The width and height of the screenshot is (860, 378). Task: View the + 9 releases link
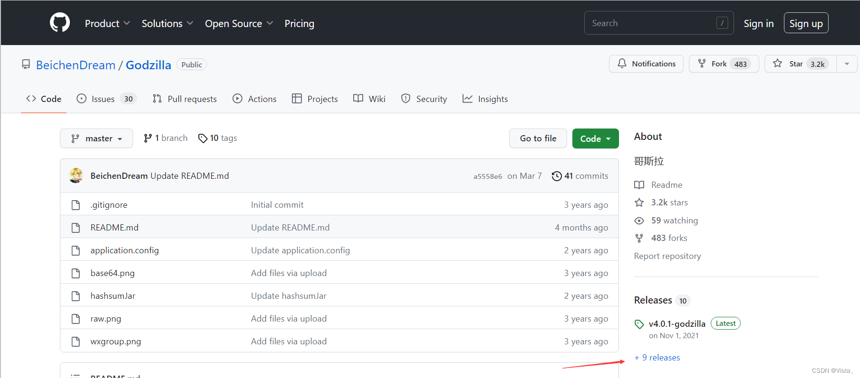pos(657,358)
